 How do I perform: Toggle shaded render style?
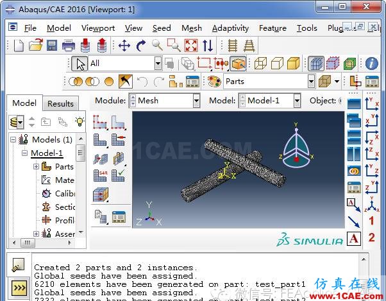294,64
